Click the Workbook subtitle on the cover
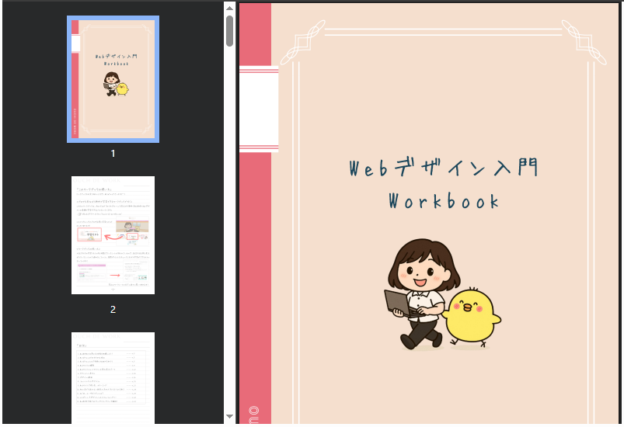Viewport: 624px width, 427px height. point(444,202)
